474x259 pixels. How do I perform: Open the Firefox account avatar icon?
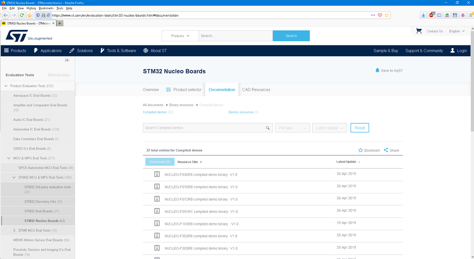(463, 15)
